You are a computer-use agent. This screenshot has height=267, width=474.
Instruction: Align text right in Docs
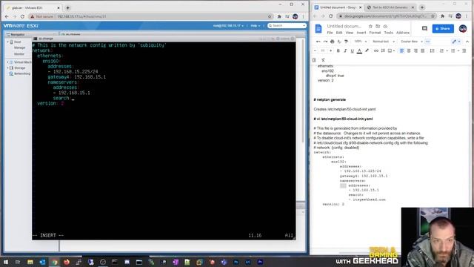click(415, 51)
